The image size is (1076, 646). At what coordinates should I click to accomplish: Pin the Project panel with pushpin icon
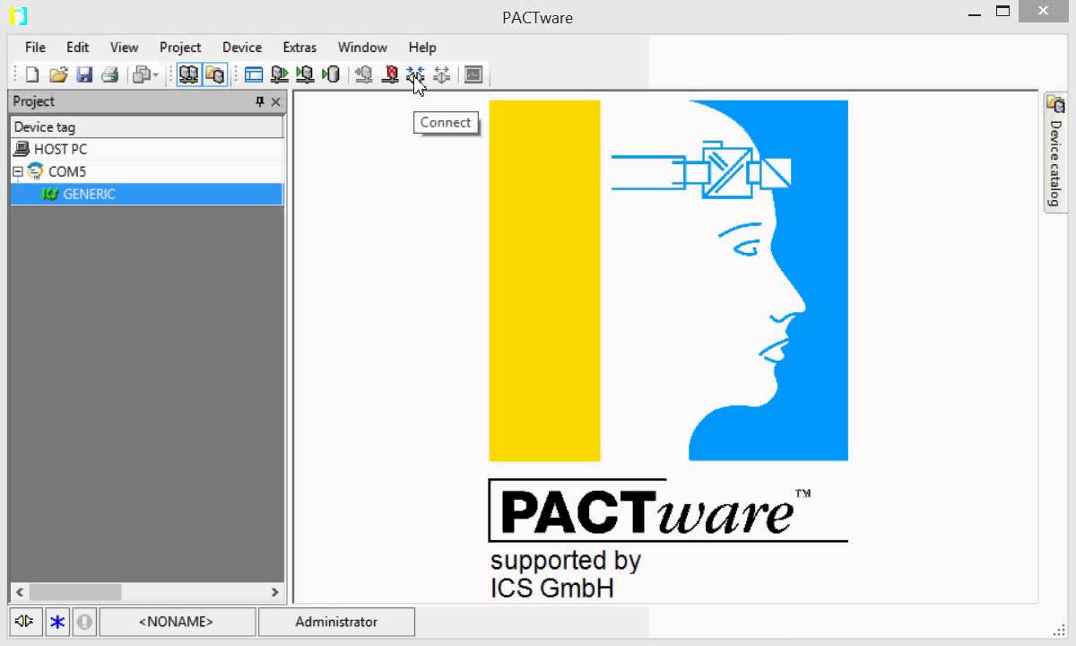pos(260,102)
